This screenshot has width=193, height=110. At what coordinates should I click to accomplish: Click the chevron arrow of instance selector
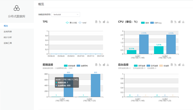coord(78,14)
